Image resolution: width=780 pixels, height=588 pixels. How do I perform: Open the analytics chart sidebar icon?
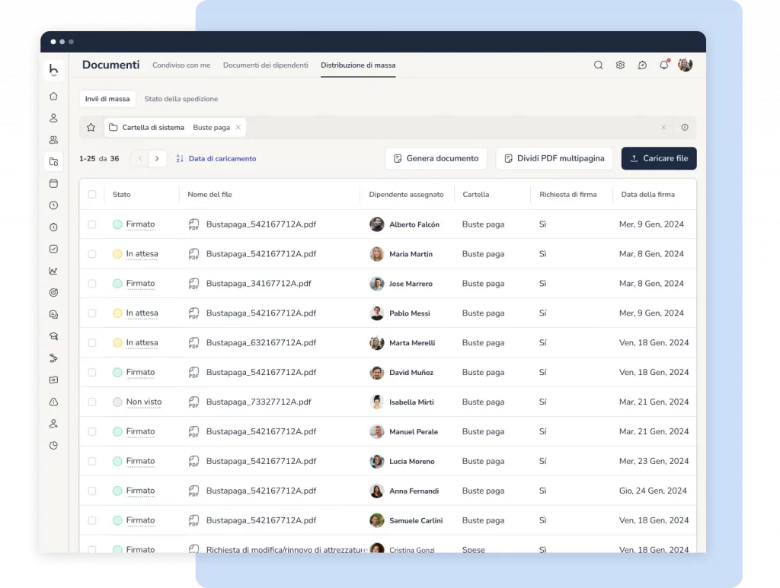pyautogui.click(x=53, y=271)
